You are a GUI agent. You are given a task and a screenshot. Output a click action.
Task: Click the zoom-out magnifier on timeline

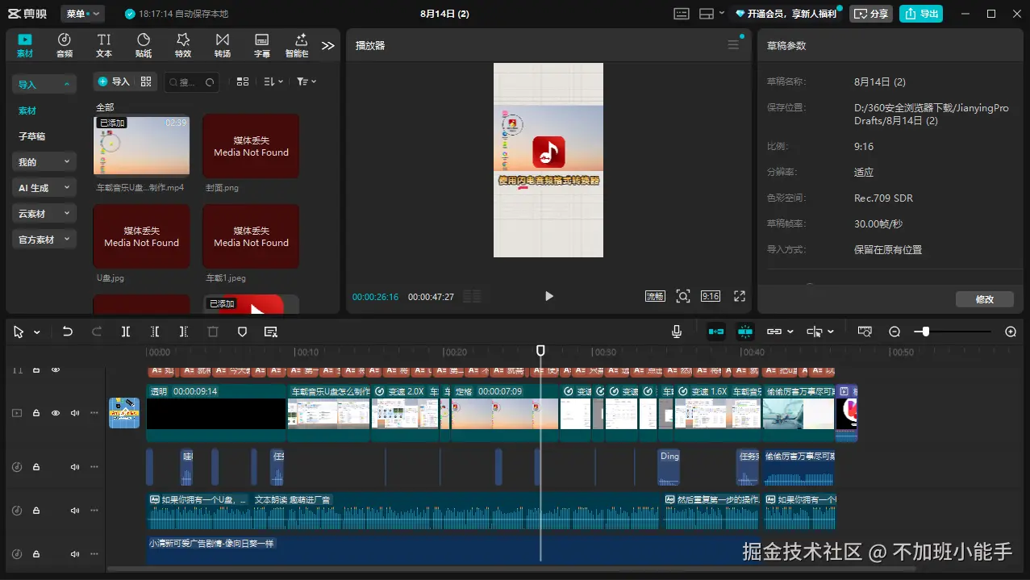pos(894,332)
